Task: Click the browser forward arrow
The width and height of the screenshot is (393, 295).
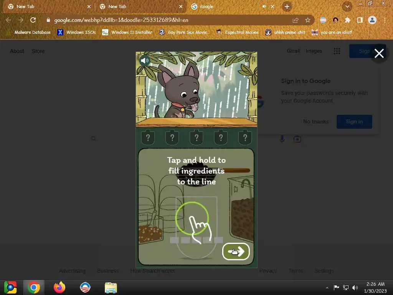Action: tap(21, 20)
